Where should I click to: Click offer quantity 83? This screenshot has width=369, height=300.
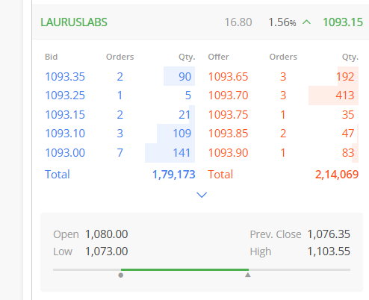(348, 153)
